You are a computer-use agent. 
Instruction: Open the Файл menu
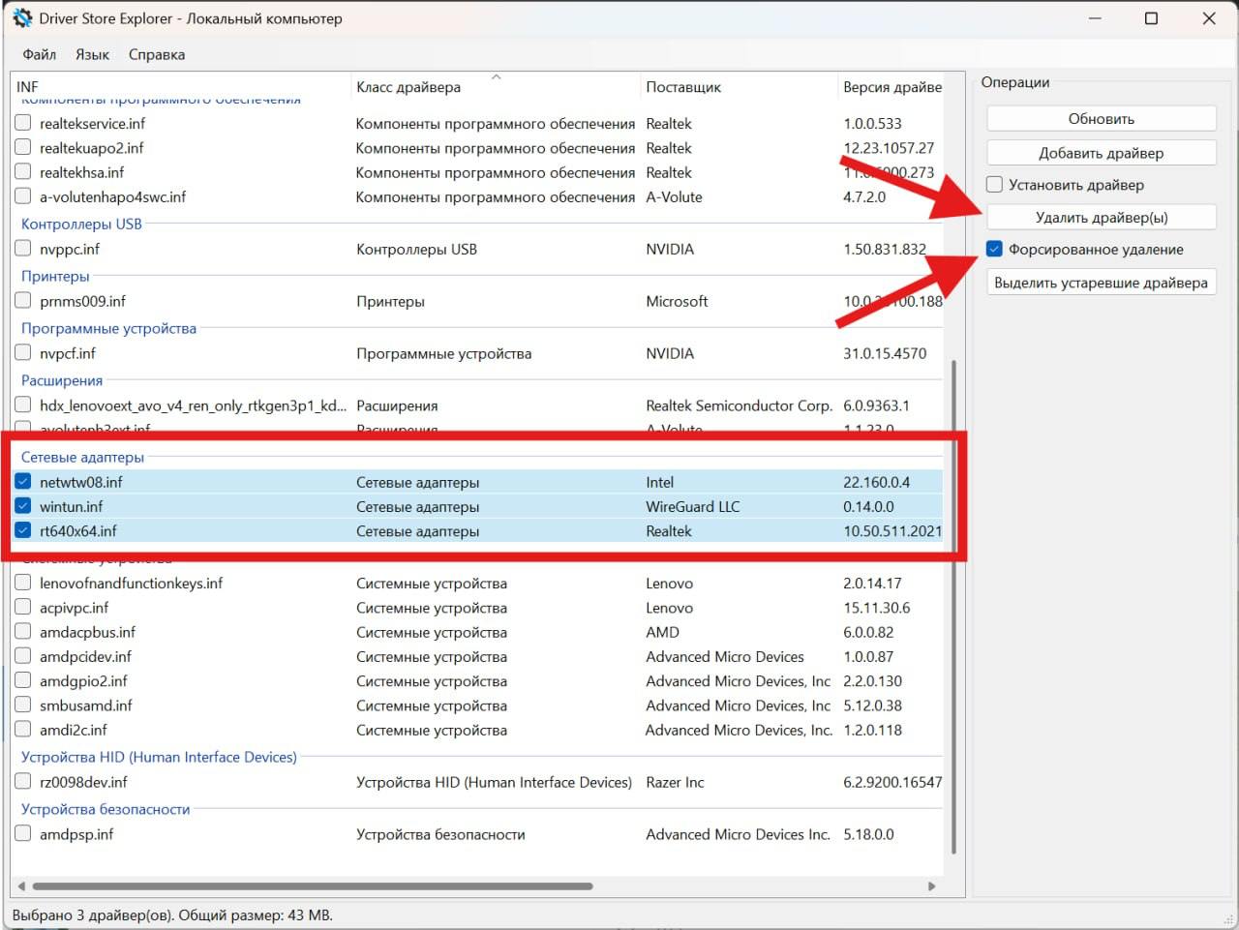click(40, 54)
